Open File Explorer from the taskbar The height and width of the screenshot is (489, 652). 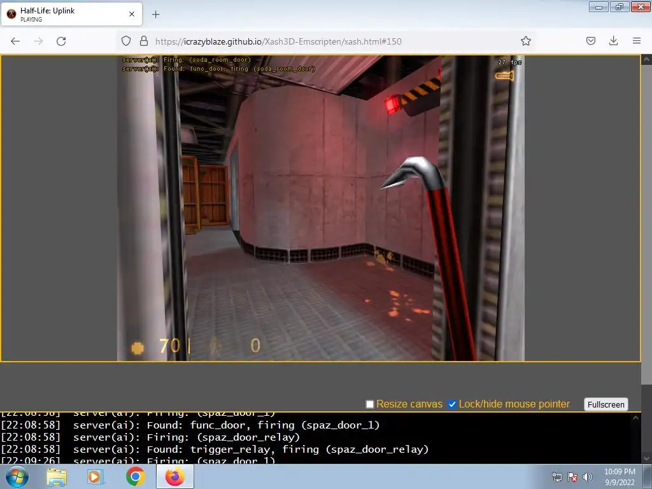coord(57,476)
